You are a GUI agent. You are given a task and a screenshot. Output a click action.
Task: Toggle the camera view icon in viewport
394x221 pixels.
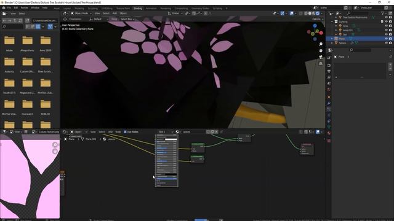pos(321,57)
